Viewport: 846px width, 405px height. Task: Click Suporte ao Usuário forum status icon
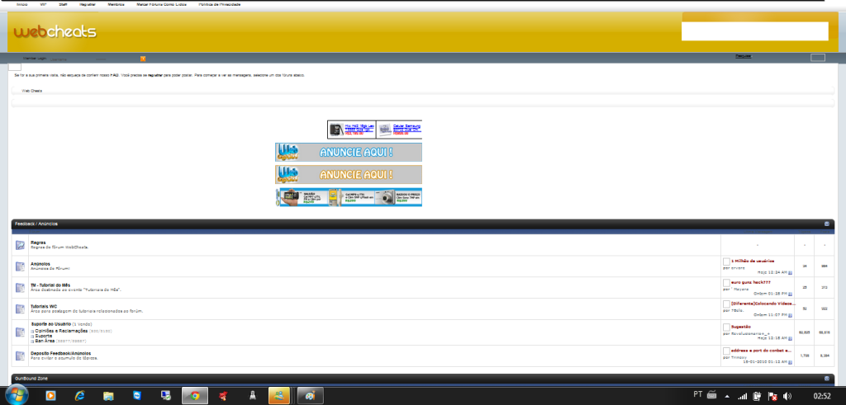[20, 332]
